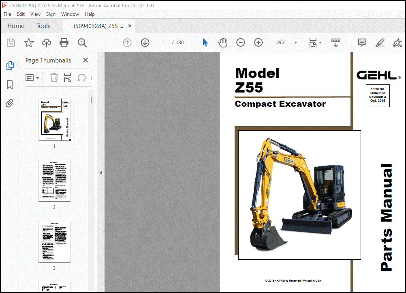Select the Z55 Parts Manual document tab
Screen dimensions: 406x293
click(98, 26)
